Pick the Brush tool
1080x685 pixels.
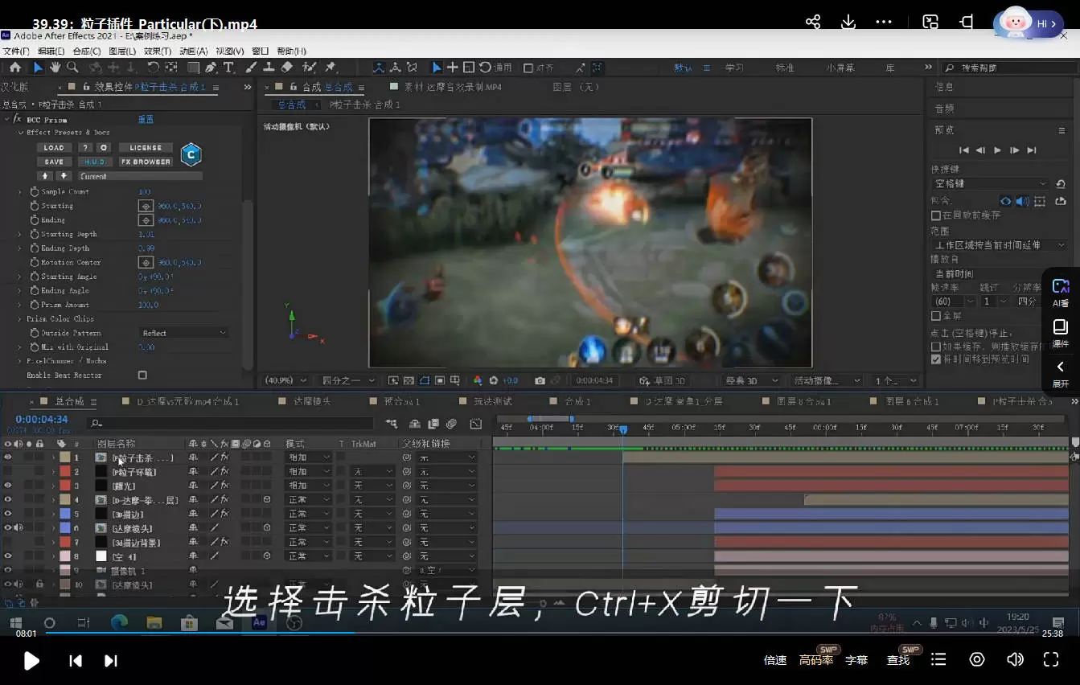(x=251, y=68)
